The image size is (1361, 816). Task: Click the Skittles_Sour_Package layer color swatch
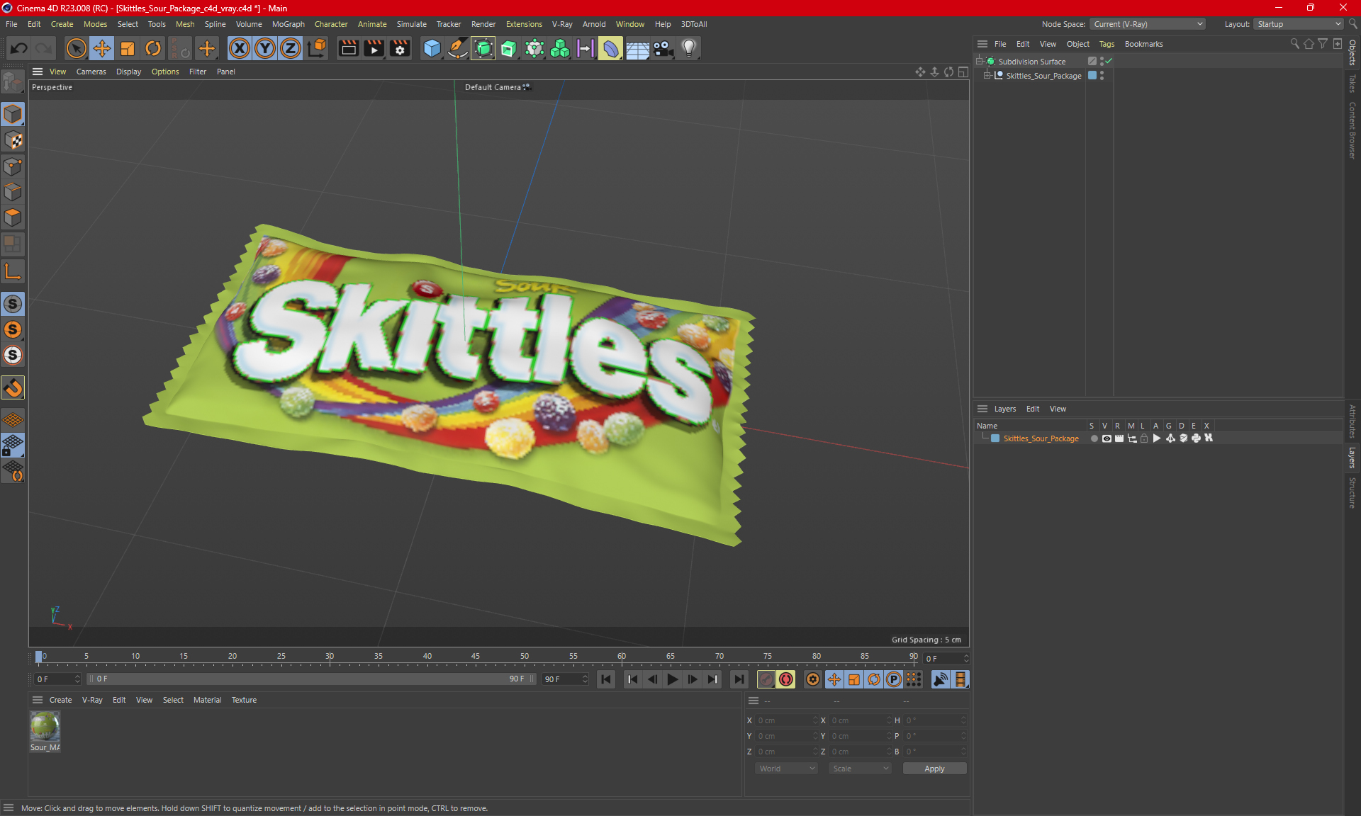(x=995, y=438)
